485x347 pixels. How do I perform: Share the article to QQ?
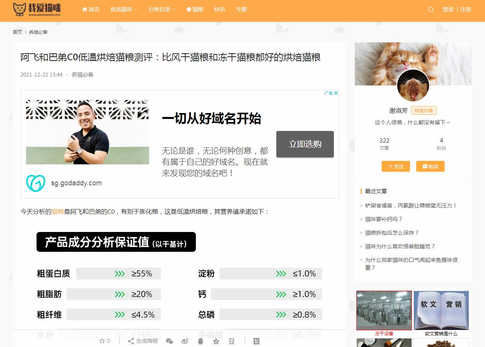[201, 341]
